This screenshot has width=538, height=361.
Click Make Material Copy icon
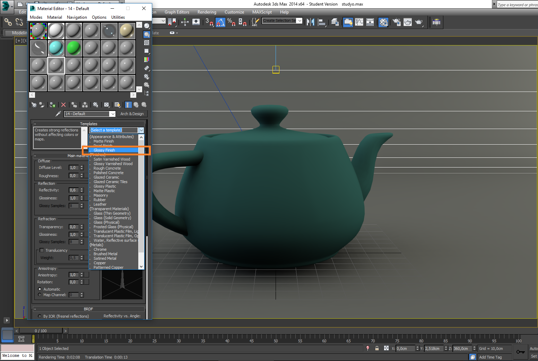coord(74,104)
